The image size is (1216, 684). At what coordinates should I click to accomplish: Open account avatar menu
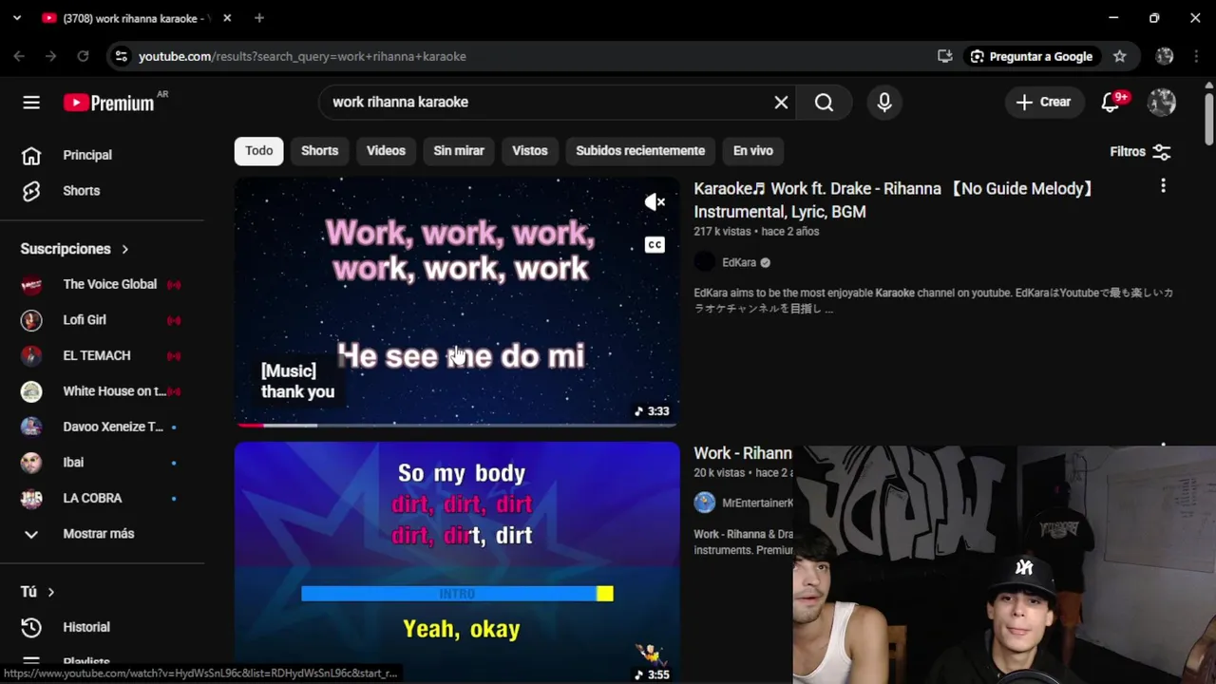coord(1162,103)
